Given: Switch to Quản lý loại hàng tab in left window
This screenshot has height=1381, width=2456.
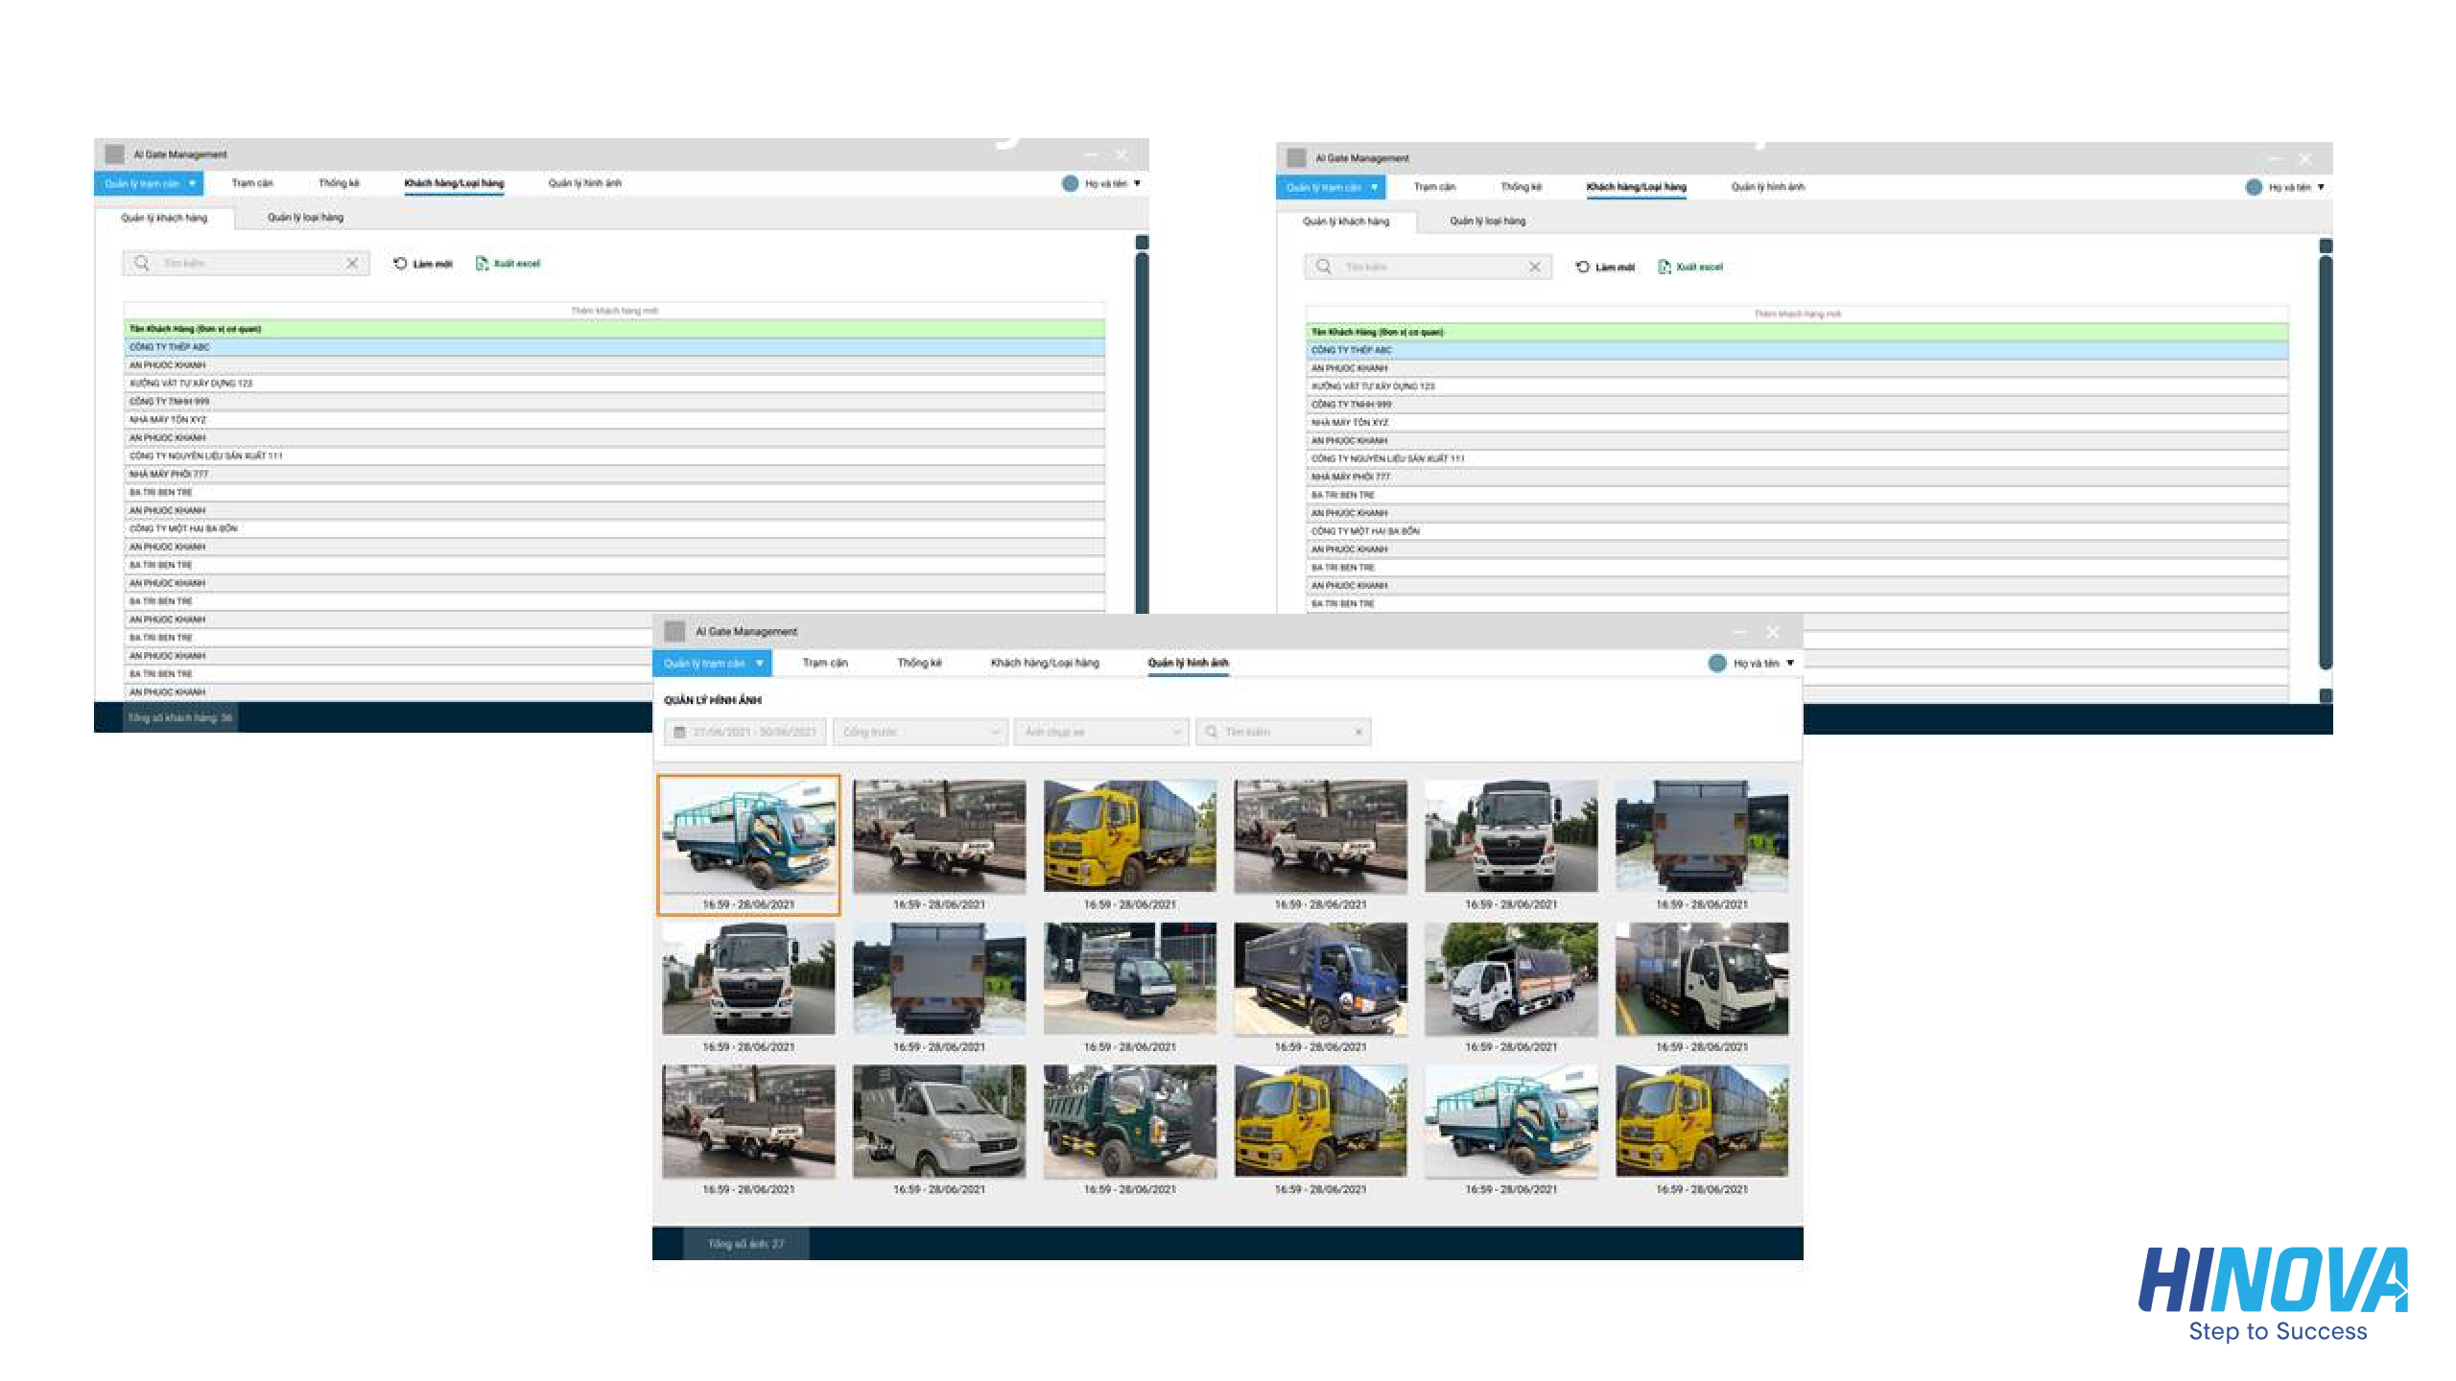Looking at the screenshot, I should (305, 218).
